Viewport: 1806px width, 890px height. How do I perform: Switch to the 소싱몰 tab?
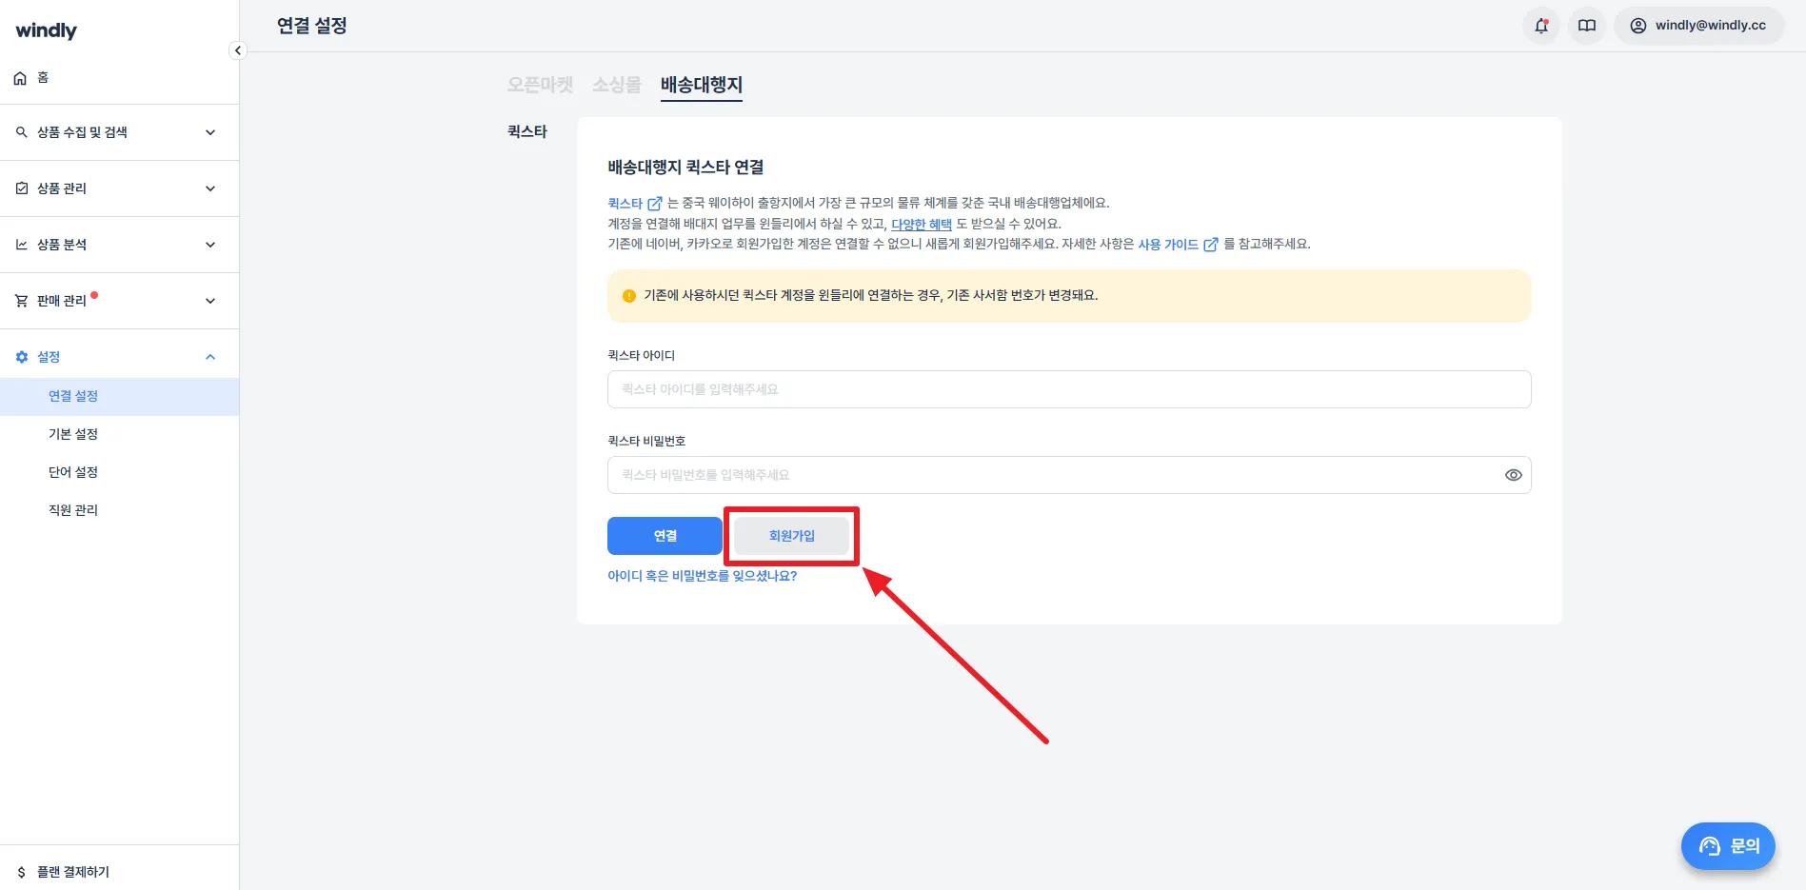pos(617,85)
